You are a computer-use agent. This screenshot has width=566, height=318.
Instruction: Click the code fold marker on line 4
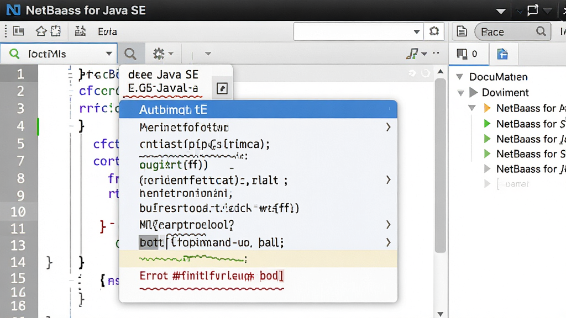pyautogui.click(x=71, y=126)
